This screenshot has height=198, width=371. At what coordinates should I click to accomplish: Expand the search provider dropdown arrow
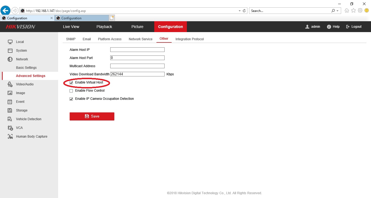pos(338,11)
